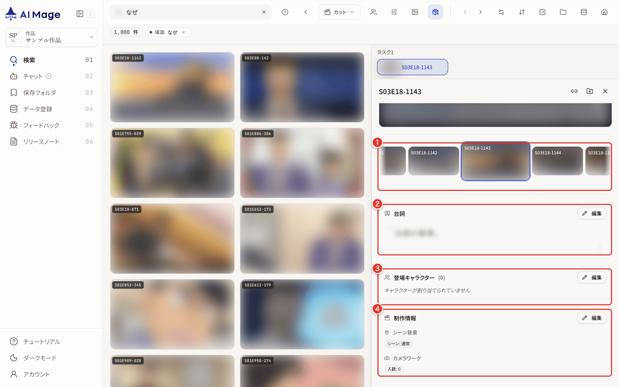Remove the 場面 なぜ filter chip
Viewport: 619px width, 387px height.
click(184, 32)
